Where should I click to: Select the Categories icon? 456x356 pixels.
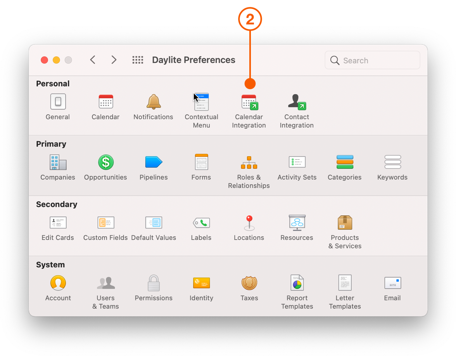345,162
